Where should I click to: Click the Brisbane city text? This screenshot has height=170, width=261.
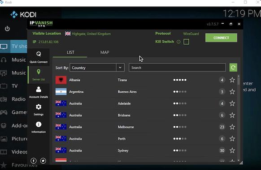124,115
